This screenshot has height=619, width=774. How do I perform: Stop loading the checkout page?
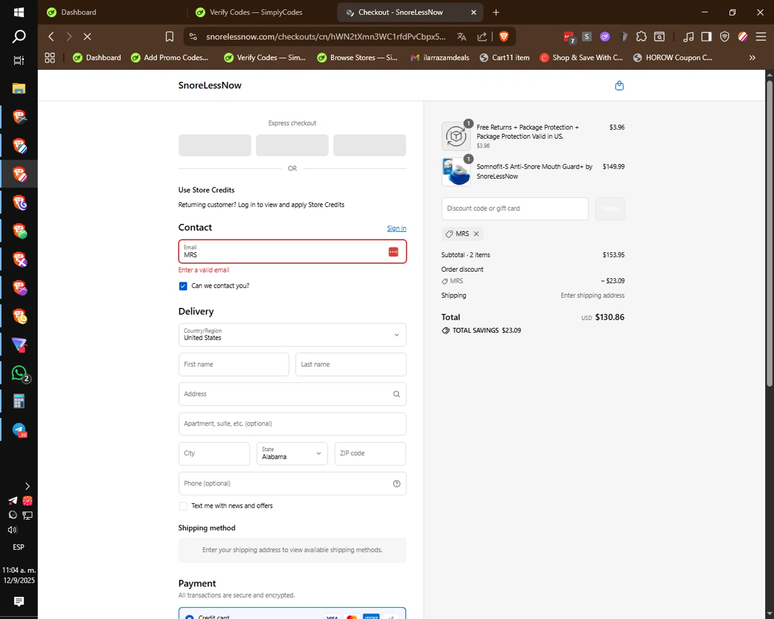click(87, 37)
